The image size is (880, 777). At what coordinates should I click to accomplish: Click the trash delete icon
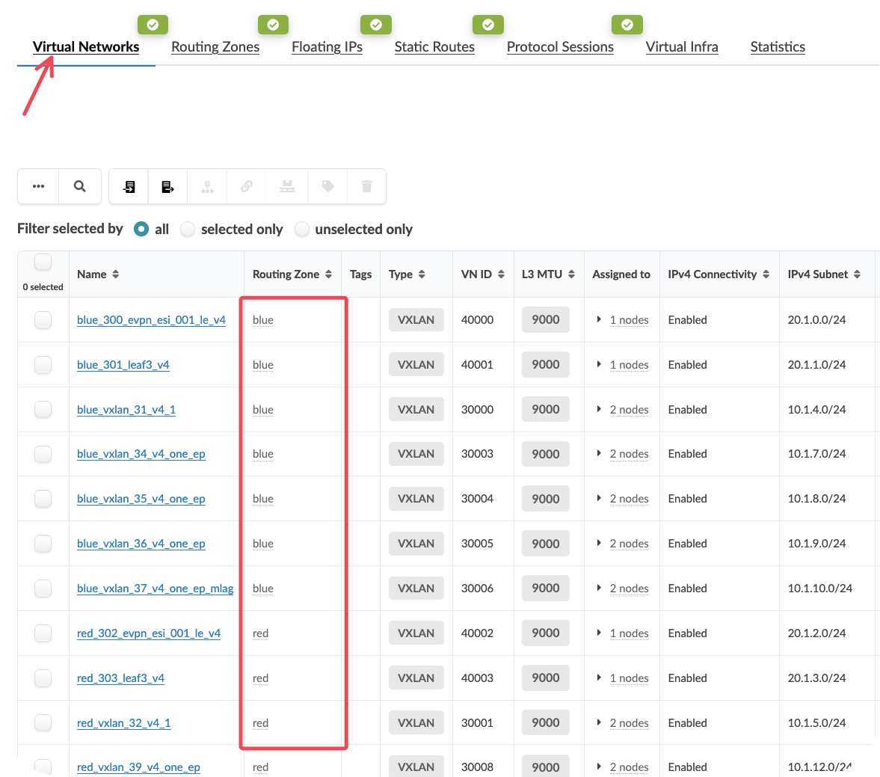pyautogui.click(x=366, y=186)
